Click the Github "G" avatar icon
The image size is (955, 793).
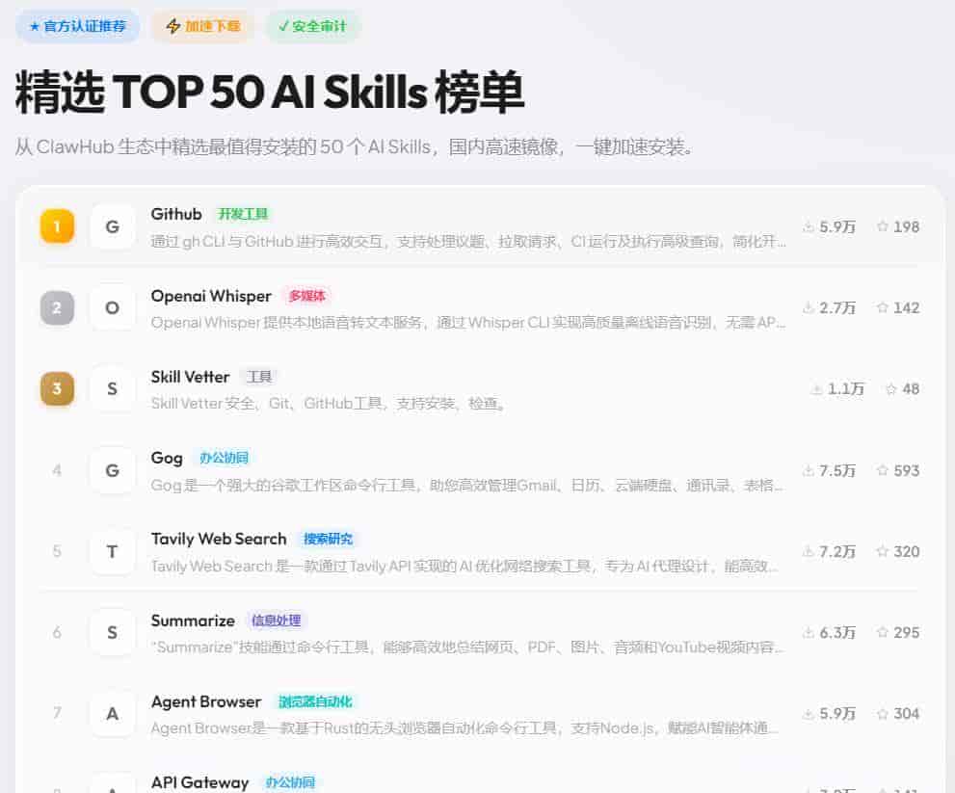point(113,226)
